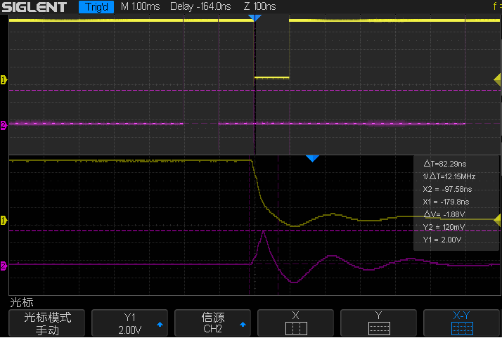502x338 pixels.
Task: Click the blue arrow on the Y1 button
Action: tap(159, 325)
